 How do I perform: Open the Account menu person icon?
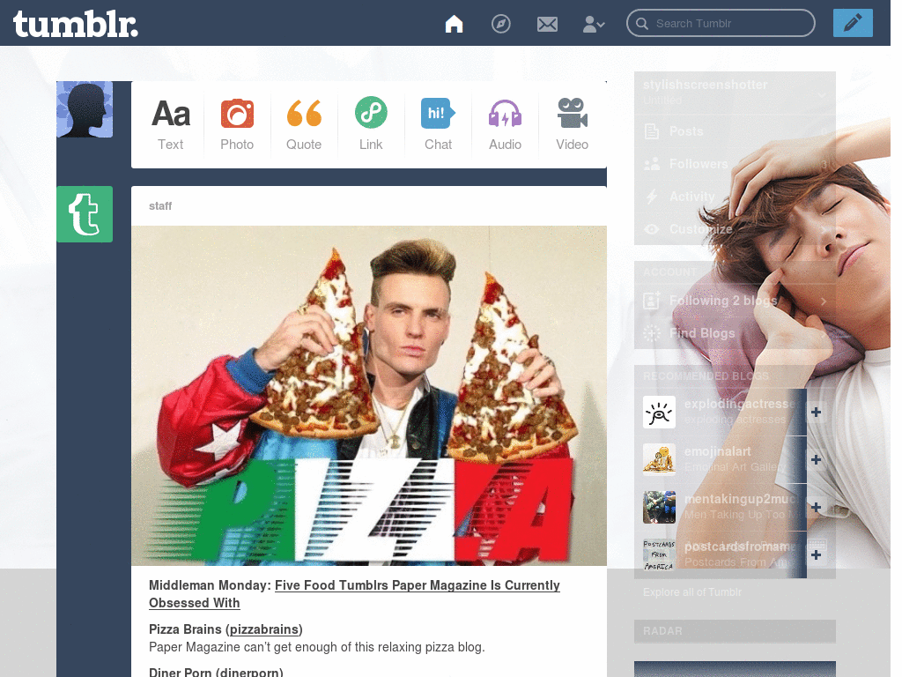point(593,24)
